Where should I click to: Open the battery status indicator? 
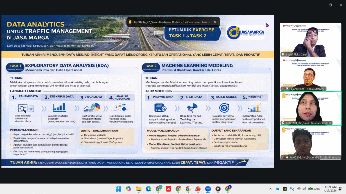coord(314,189)
